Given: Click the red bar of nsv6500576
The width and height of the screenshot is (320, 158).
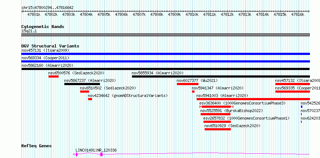Looking at the screenshot, I should click(54, 76).
